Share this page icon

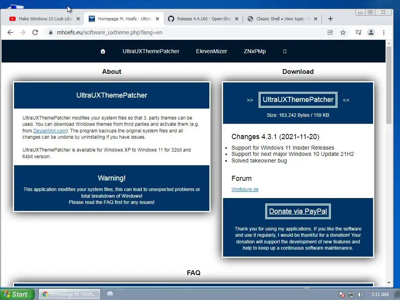click(330, 32)
